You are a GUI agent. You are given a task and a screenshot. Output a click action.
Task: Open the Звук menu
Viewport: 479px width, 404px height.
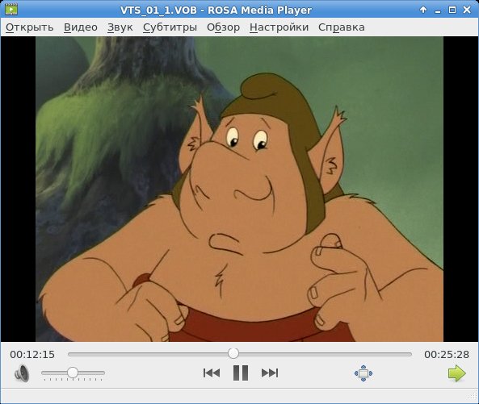(x=120, y=27)
